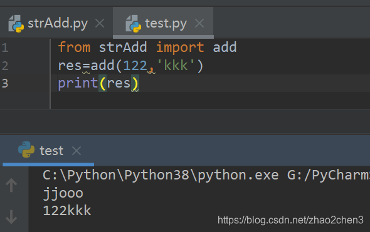Click the down arrow in run console

coord(11,217)
